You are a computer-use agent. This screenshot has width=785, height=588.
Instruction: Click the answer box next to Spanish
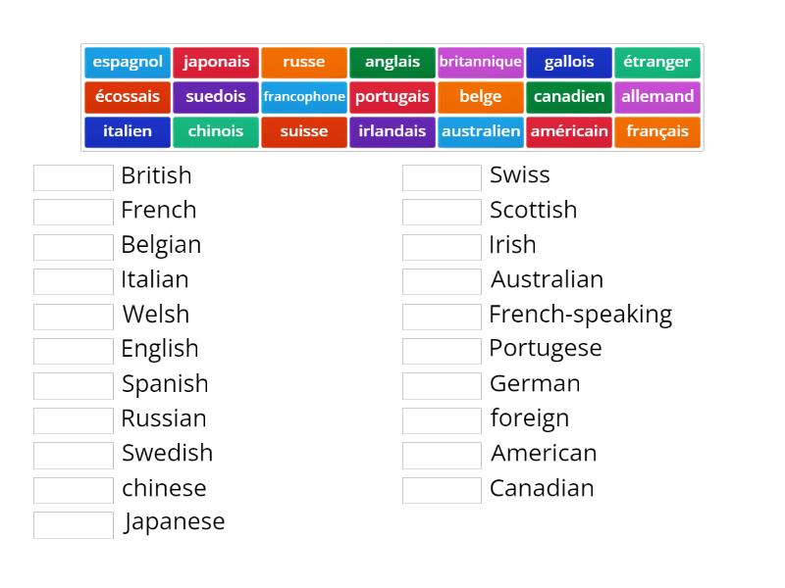[x=73, y=385]
